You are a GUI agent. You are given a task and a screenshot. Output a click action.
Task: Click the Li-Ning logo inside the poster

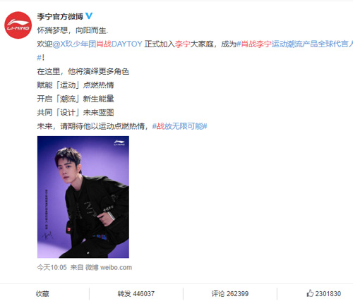119,142
